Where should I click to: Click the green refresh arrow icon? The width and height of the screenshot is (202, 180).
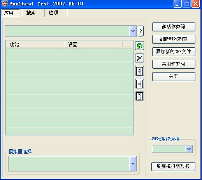[x=139, y=46]
